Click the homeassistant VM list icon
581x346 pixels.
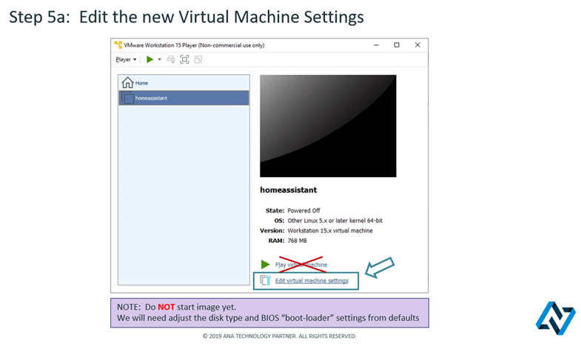[x=129, y=98]
